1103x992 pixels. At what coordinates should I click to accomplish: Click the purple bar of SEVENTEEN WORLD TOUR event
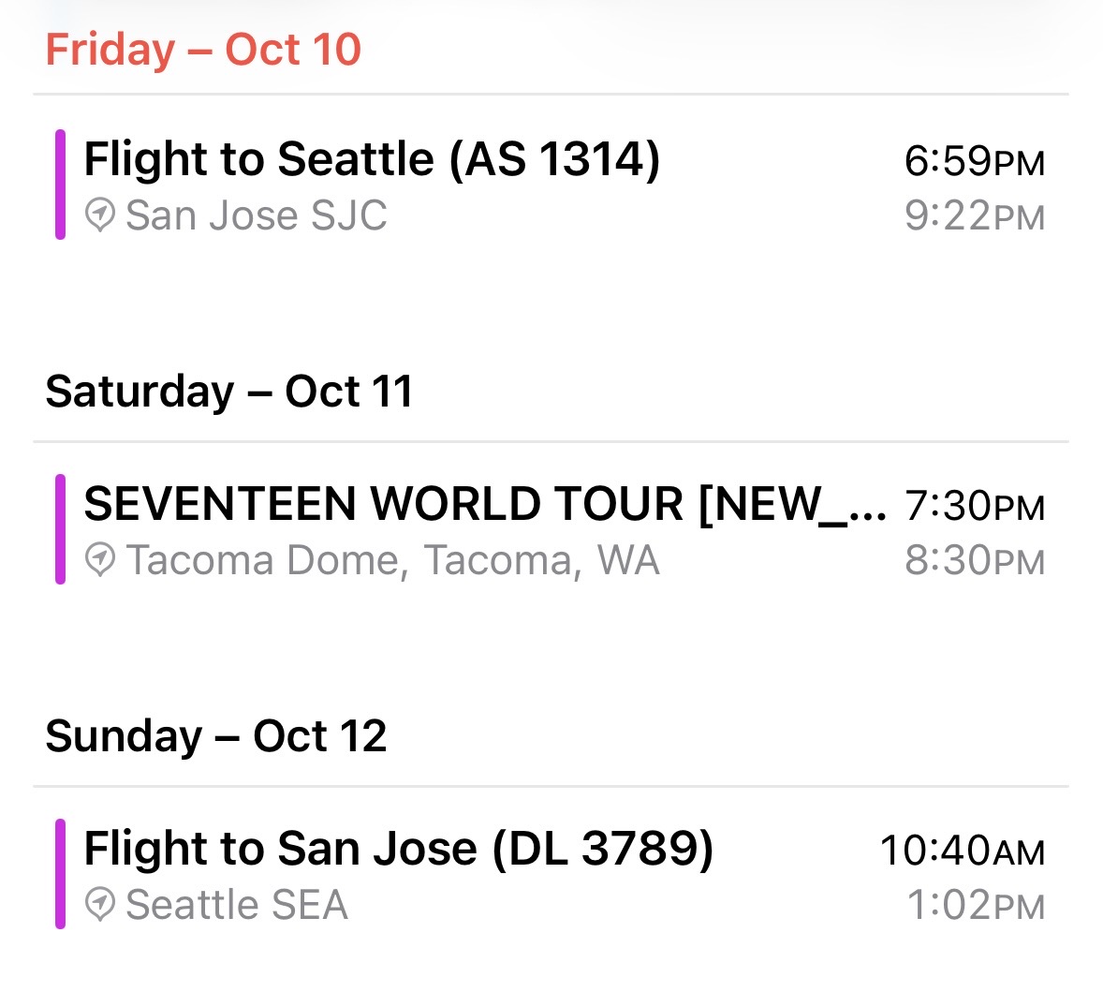coord(60,529)
